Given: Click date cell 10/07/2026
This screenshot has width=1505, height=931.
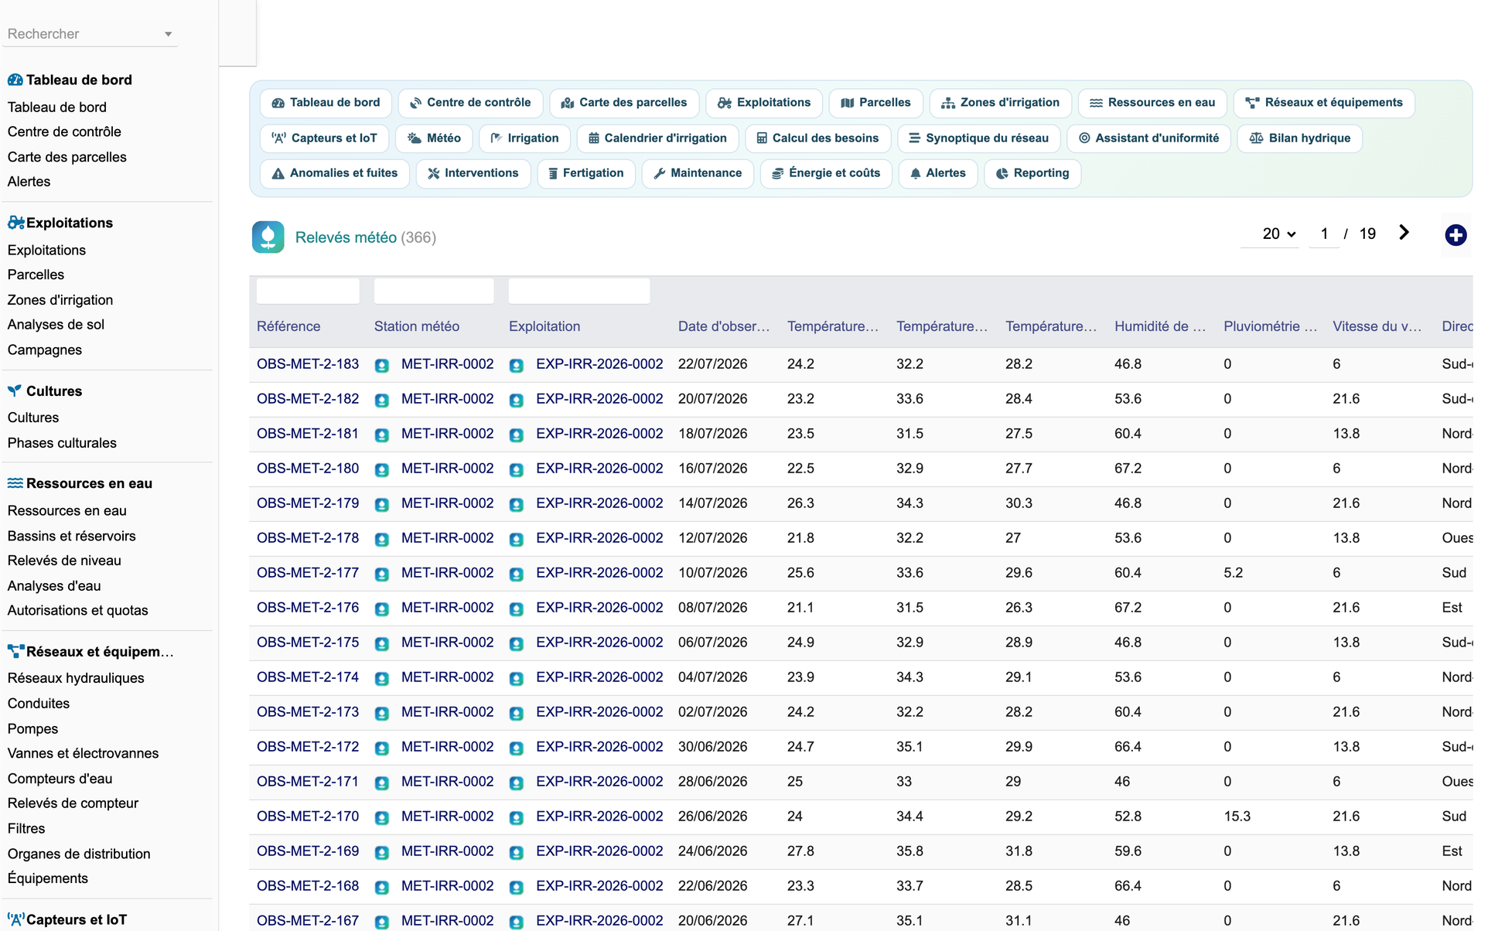Looking at the screenshot, I should [x=712, y=573].
